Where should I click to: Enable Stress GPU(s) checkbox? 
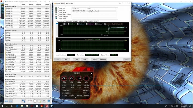[x=58, y=18]
